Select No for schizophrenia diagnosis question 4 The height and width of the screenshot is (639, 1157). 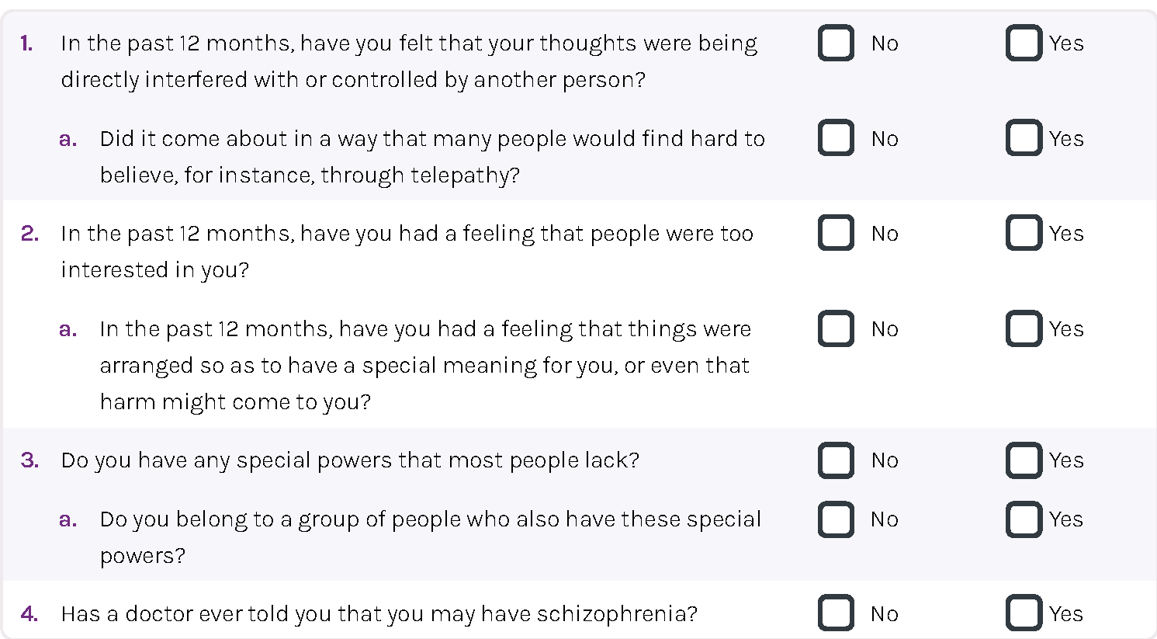[836, 613]
